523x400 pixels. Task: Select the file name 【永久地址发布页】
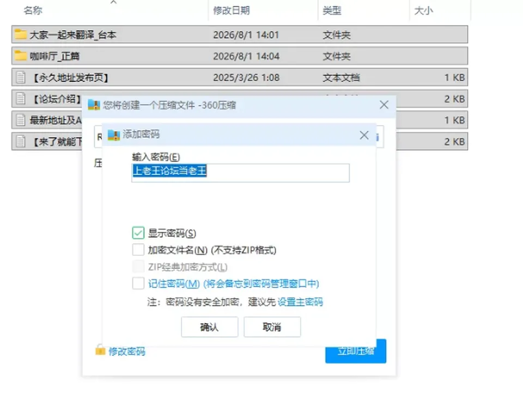coord(70,77)
